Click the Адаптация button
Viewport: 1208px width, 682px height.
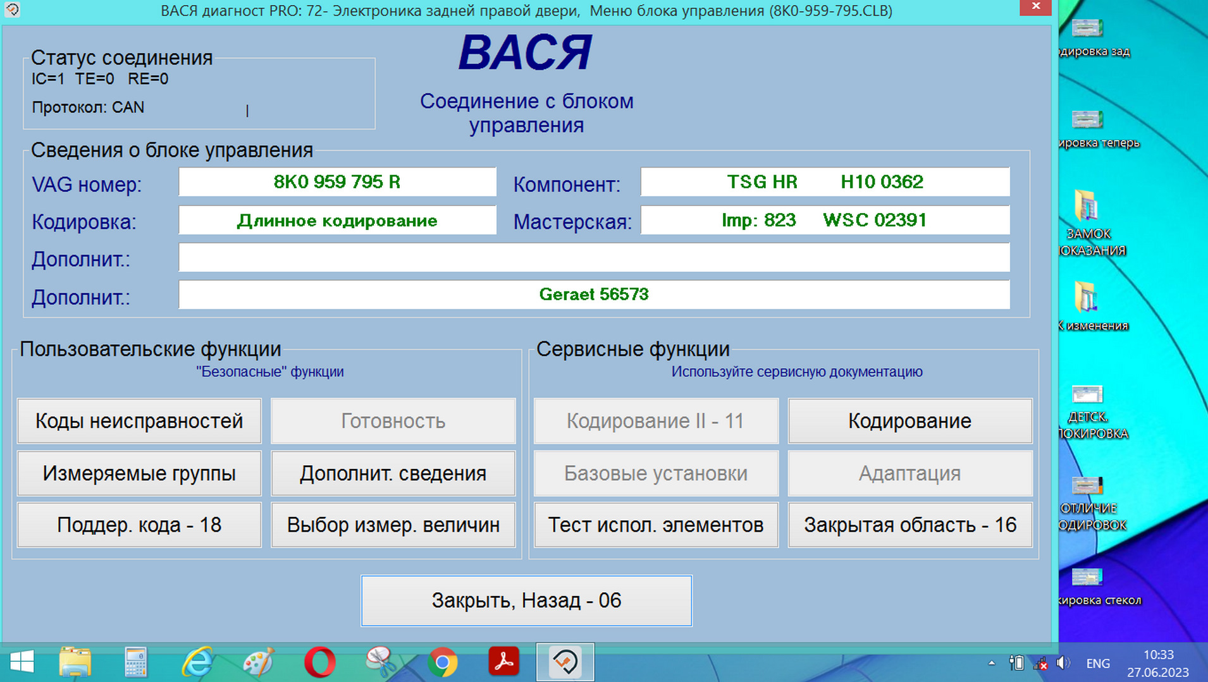(x=910, y=473)
